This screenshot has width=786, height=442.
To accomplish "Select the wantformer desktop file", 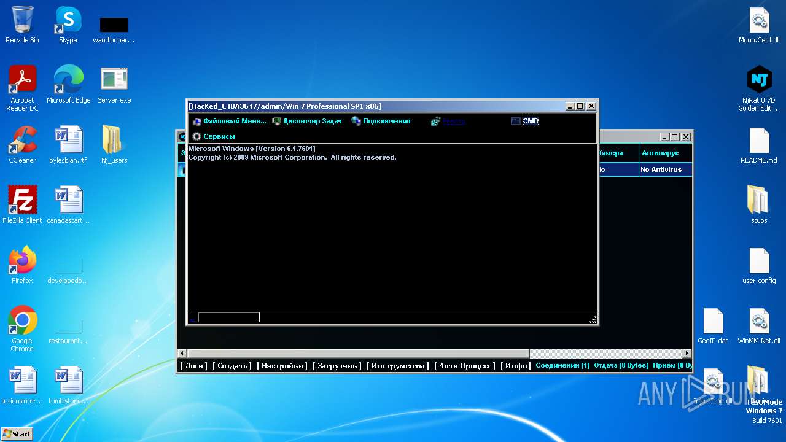I will click(x=114, y=29).
